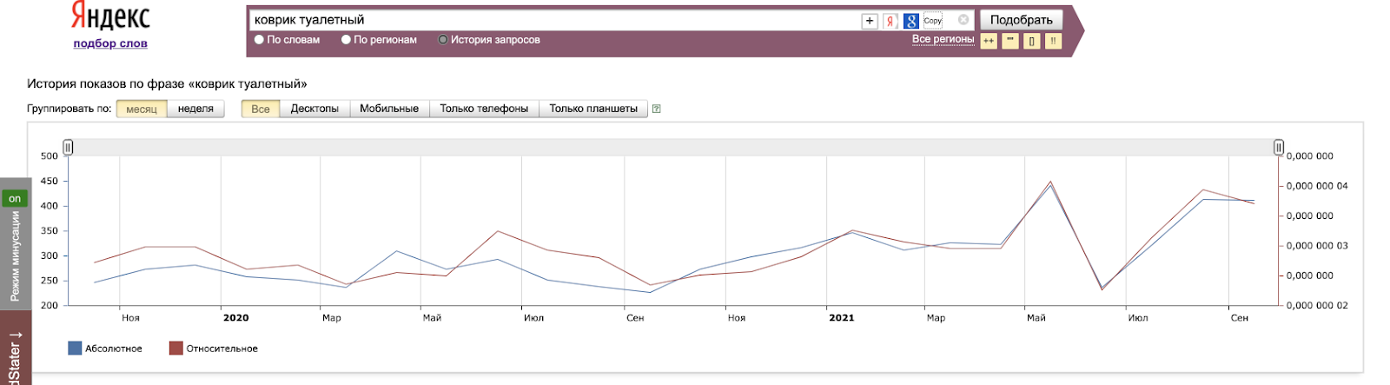
Task: Select 'История запросов' radio option
Action: 443,40
